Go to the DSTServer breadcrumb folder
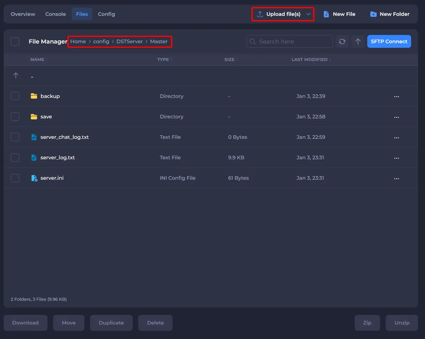The width and height of the screenshot is (425, 339). 129,42
